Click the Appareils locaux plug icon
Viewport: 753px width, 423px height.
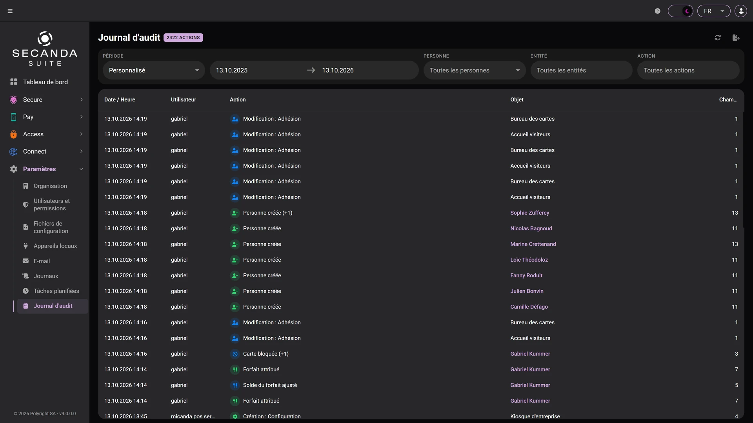click(25, 246)
